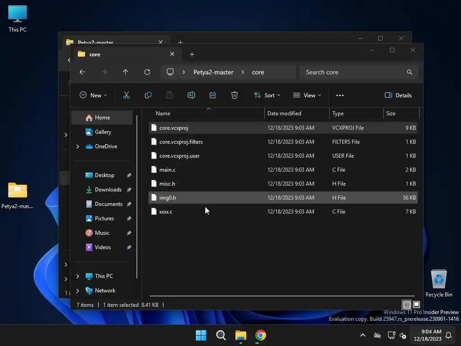
Task: Select the main.c file
Action: point(283,170)
